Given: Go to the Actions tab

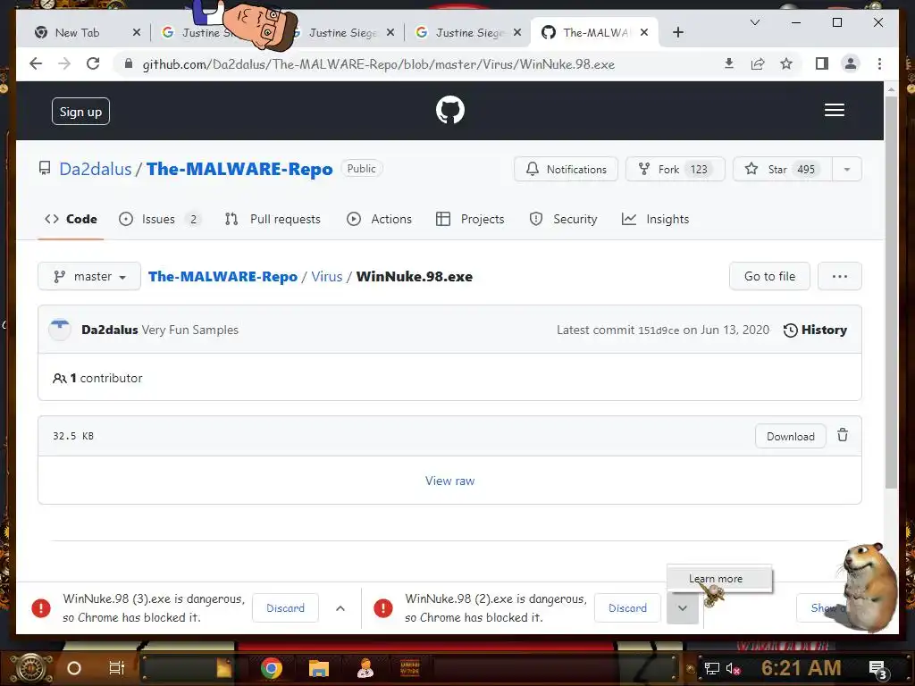Looking at the screenshot, I should pyautogui.click(x=379, y=219).
